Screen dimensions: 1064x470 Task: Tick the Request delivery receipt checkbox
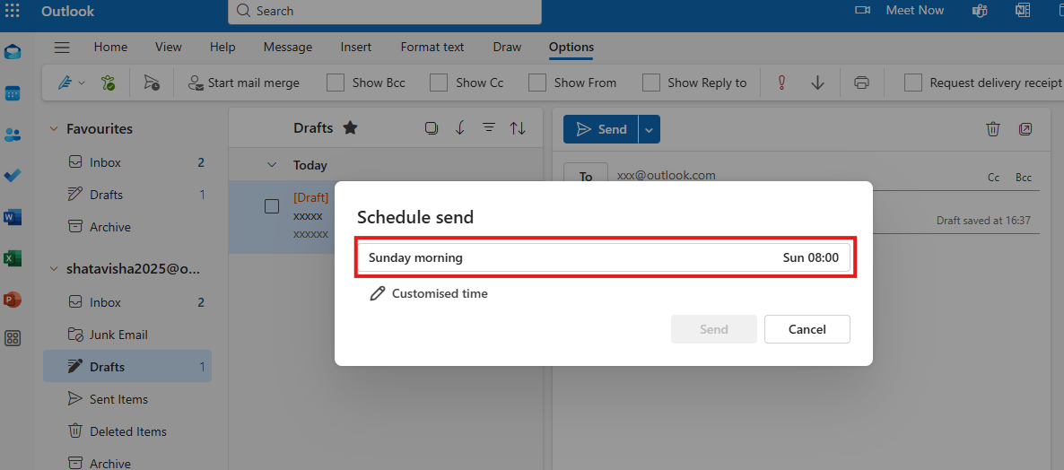click(913, 83)
